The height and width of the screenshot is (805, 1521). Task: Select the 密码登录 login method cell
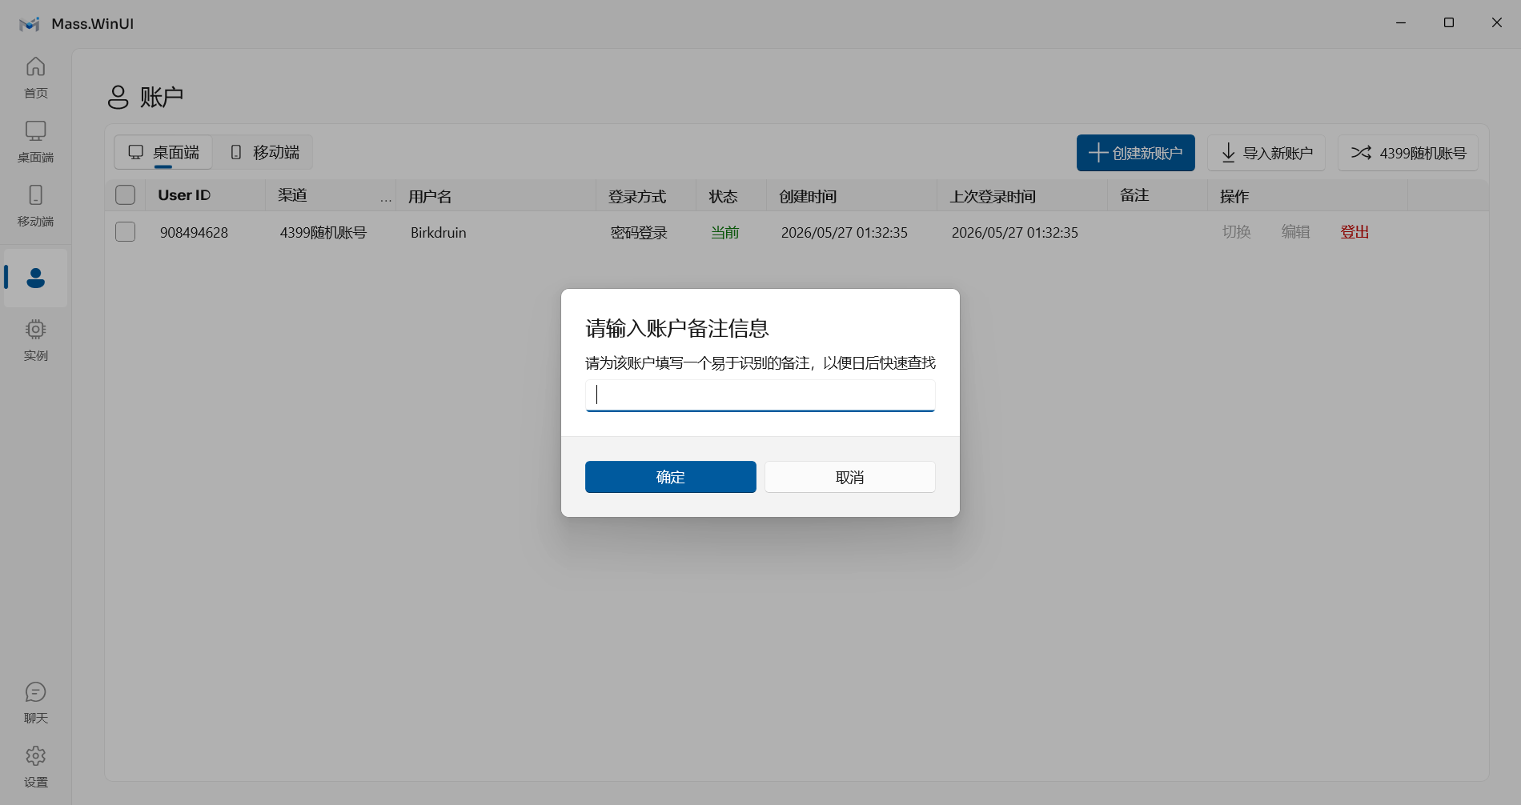(x=639, y=233)
